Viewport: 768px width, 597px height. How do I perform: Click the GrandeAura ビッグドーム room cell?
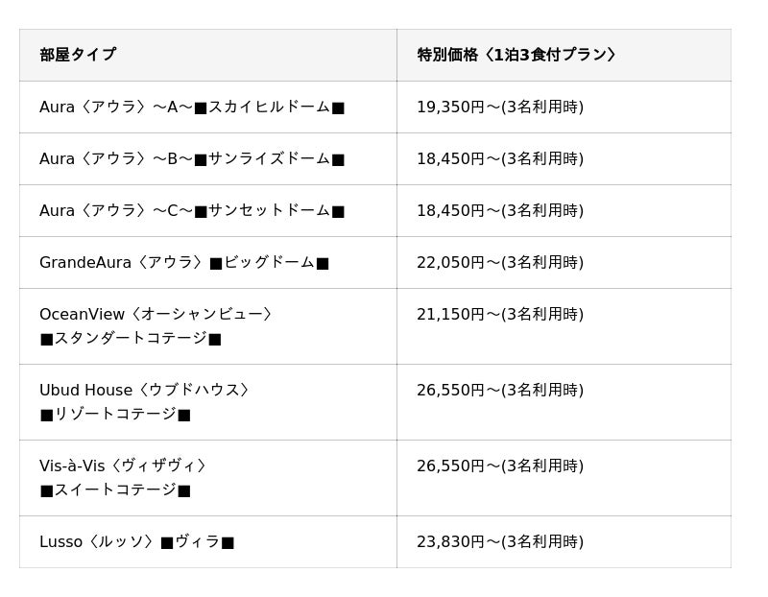(x=184, y=262)
